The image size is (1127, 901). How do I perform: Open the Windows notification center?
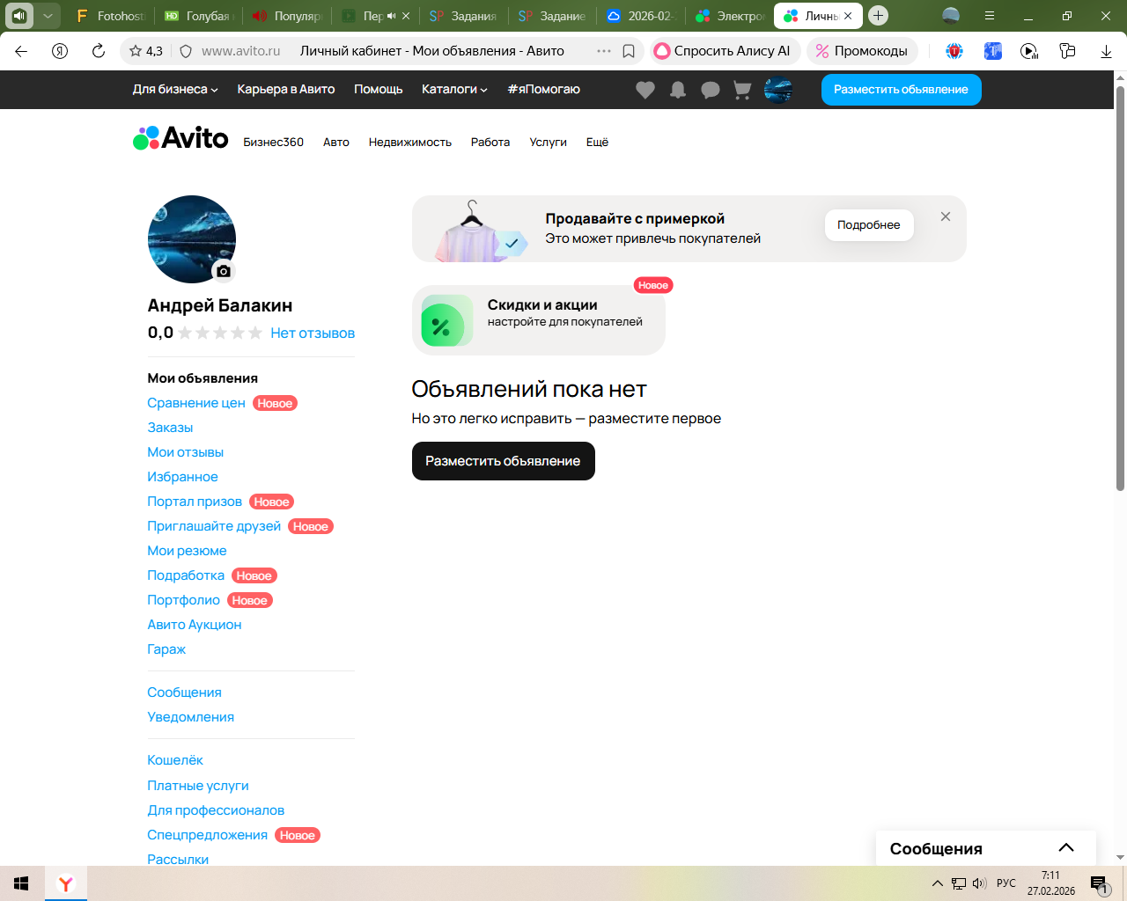pyautogui.click(x=1100, y=884)
